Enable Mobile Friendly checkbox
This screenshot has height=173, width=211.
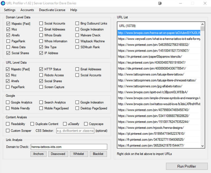[8, 108]
